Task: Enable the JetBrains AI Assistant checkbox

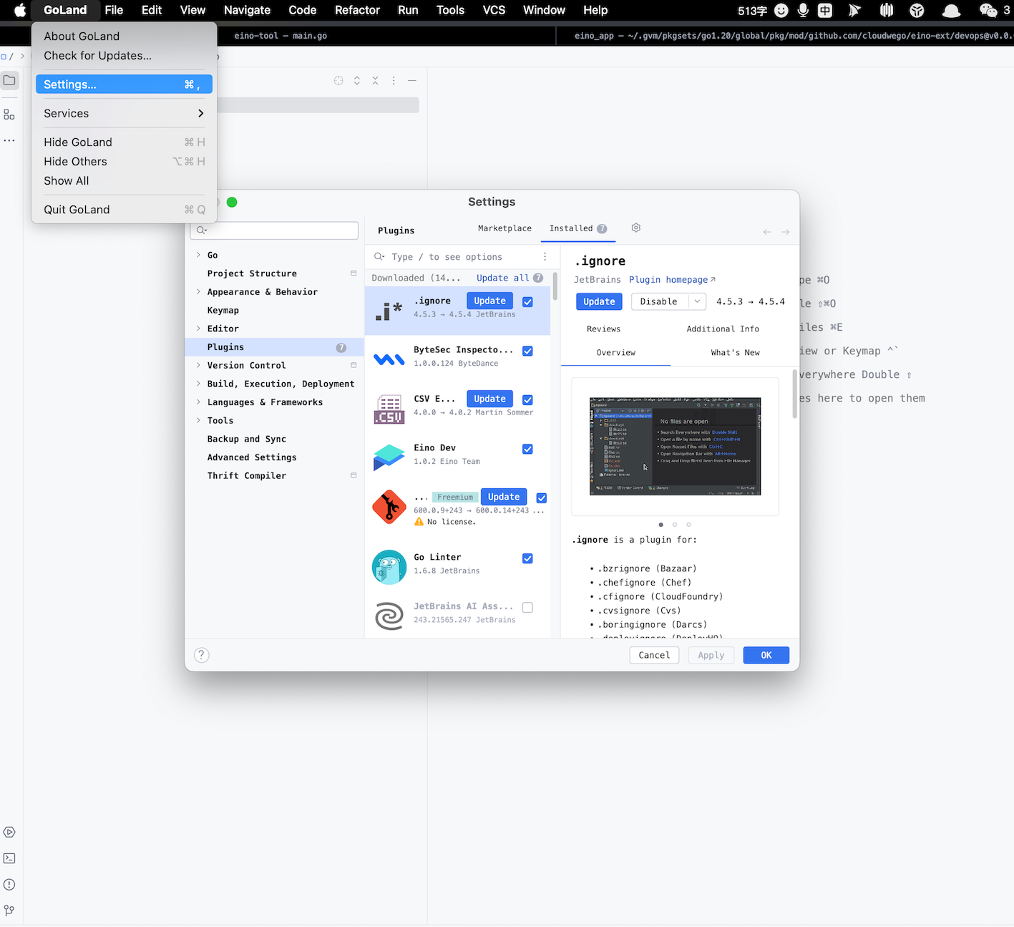Action: coord(527,607)
